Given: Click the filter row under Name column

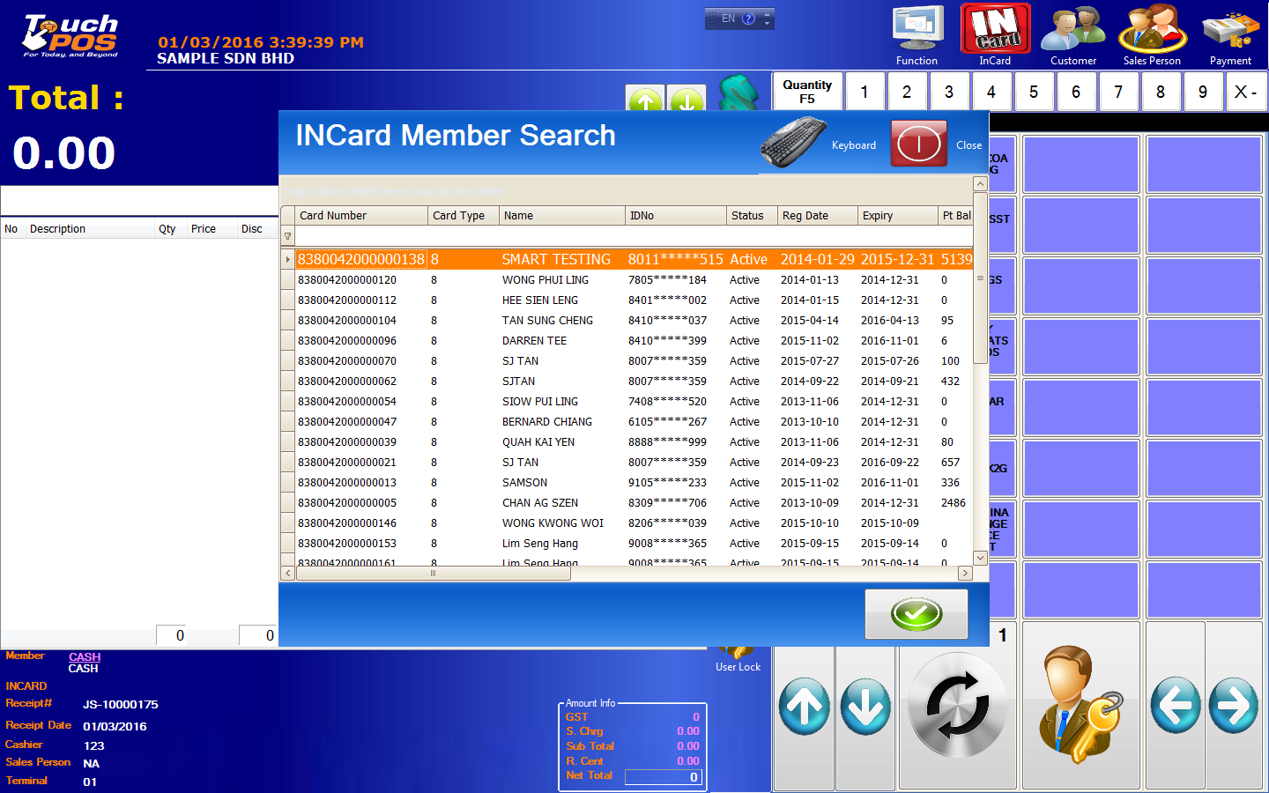Looking at the screenshot, I should (561, 236).
